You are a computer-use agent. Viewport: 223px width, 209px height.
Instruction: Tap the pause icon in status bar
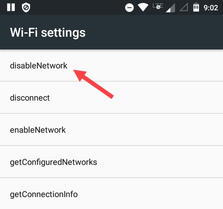pos(11,7)
